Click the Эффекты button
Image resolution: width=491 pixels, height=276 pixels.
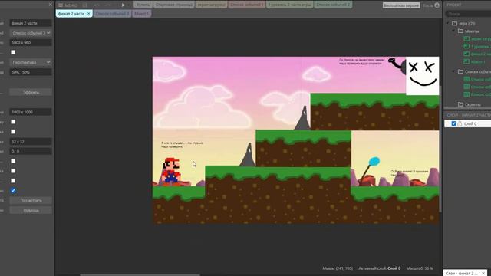31,92
